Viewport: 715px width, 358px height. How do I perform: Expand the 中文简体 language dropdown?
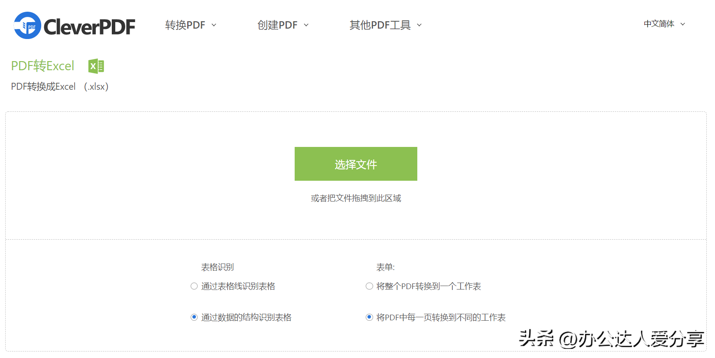tap(664, 24)
